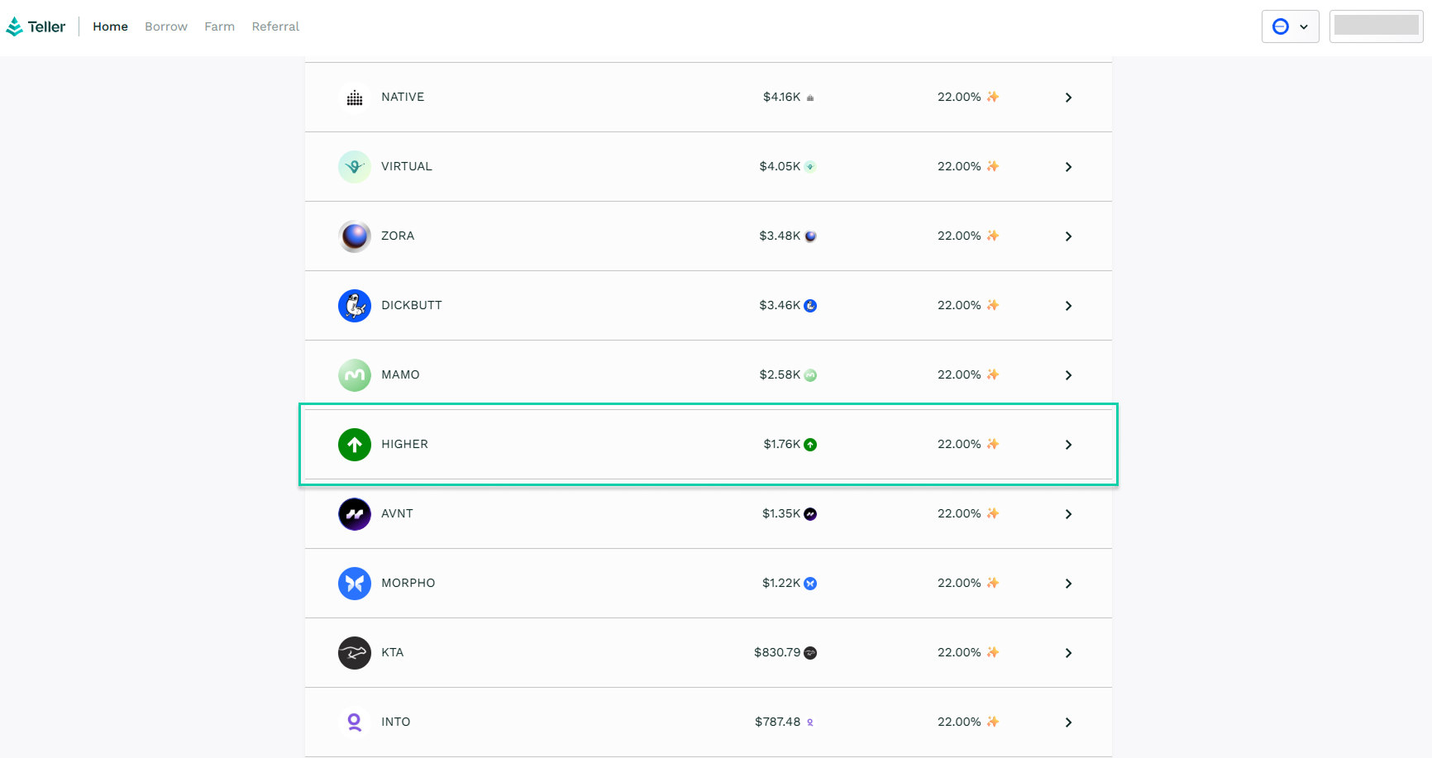1432x758 pixels.
Task: Expand the INTO row chevron
Action: click(x=1068, y=722)
